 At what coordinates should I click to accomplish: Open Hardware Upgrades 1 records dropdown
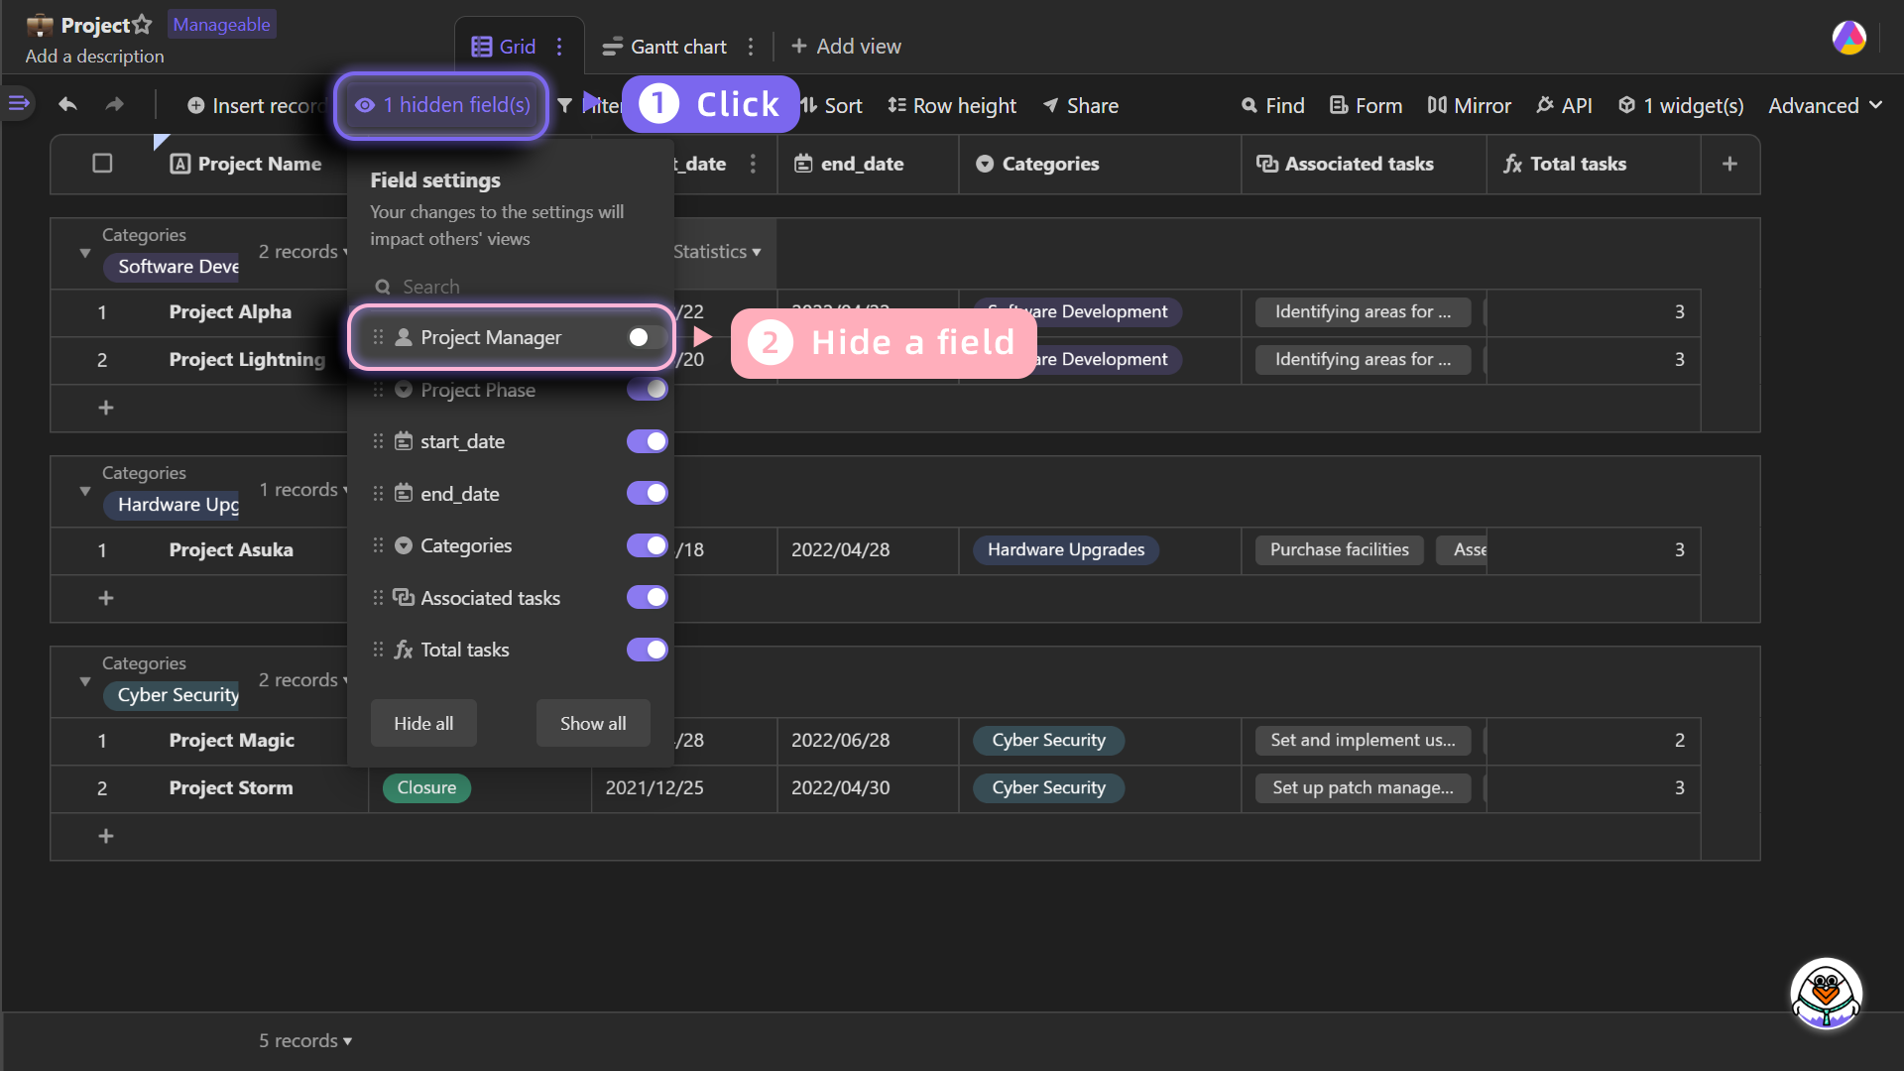pyautogui.click(x=302, y=490)
